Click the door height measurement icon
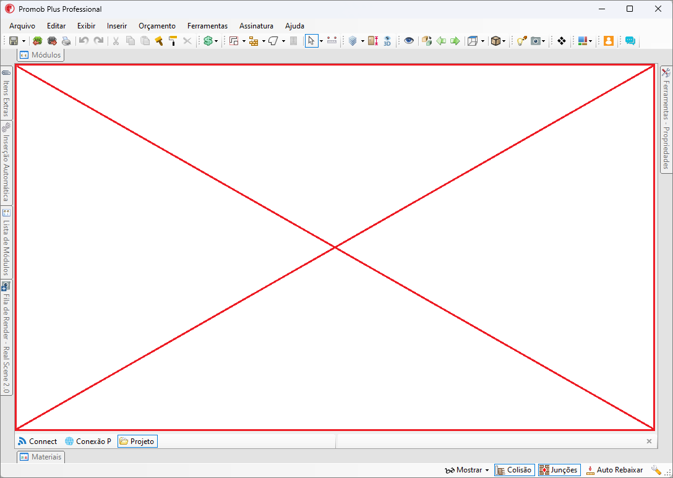The image size is (673, 478). click(373, 41)
